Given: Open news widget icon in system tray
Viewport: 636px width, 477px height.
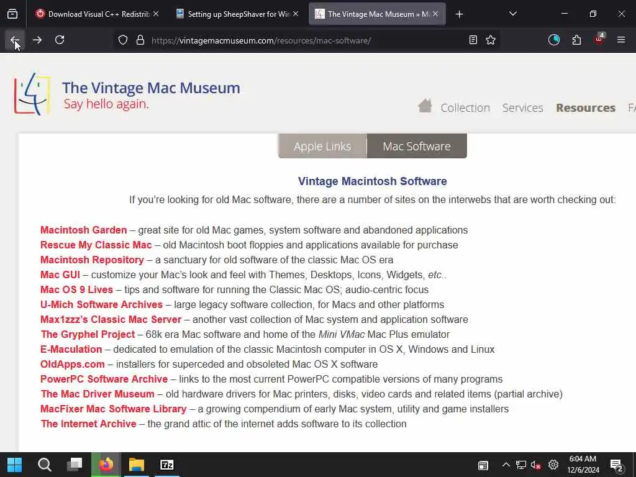Looking at the screenshot, I should pos(483,465).
